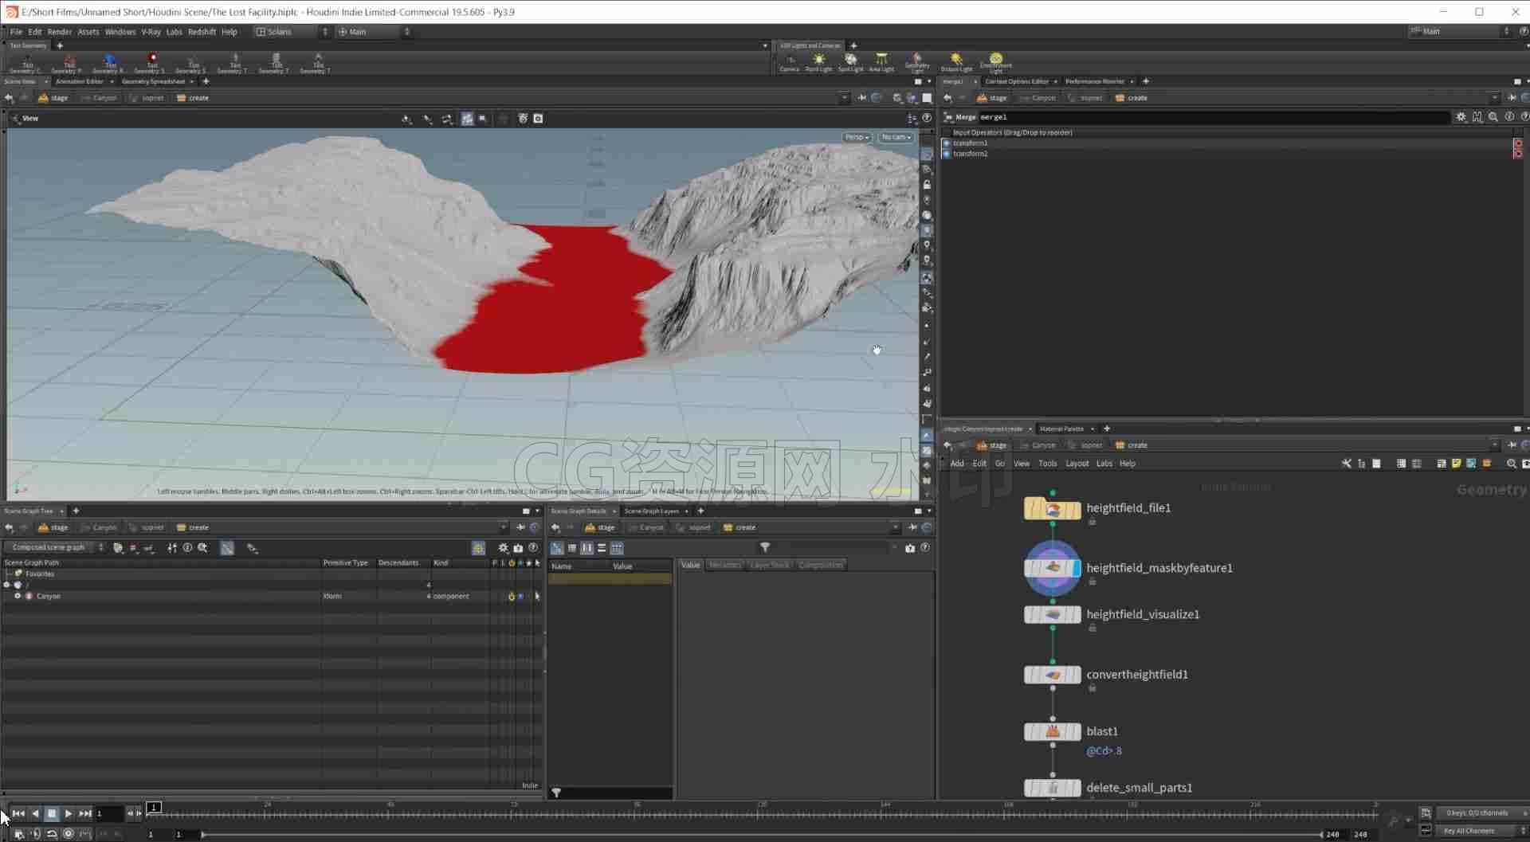Toggle the display flag on heightfield_maskbyfeature1
Viewport: 1530px width, 842px height.
(x=1077, y=568)
